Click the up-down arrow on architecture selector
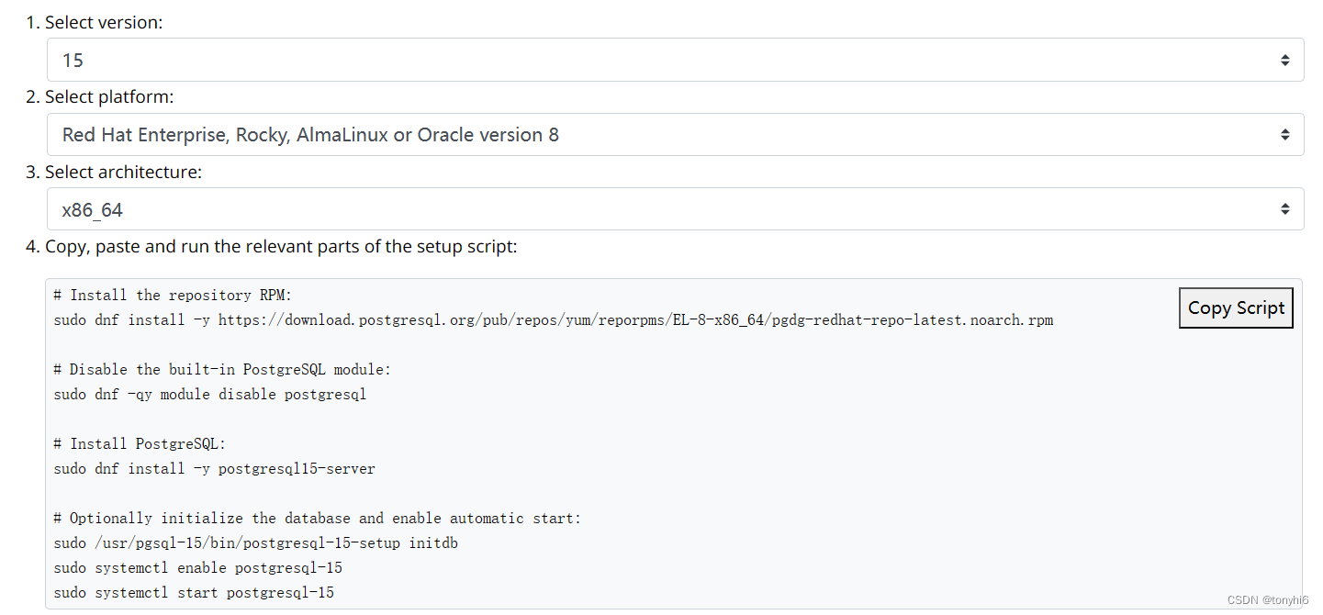The width and height of the screenshot is (1323, 615). point(1285,208)
